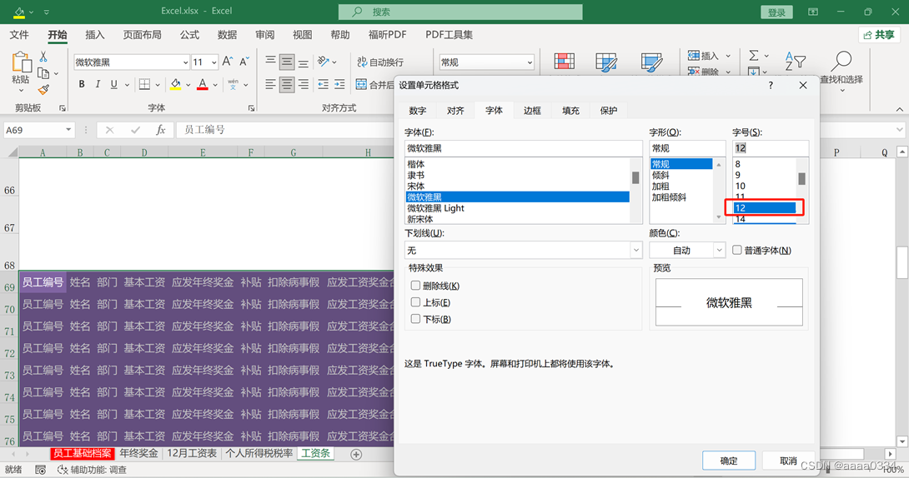
Task: Click the 取消 Cancel button
Action: click(788, 461)
